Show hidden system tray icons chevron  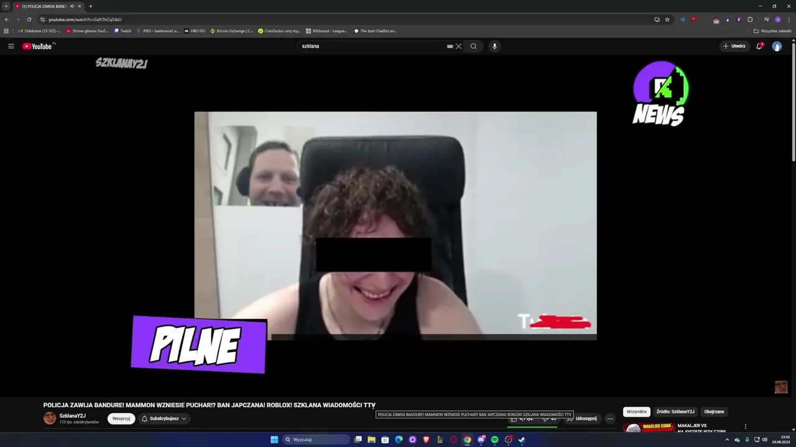pos(727,440)
